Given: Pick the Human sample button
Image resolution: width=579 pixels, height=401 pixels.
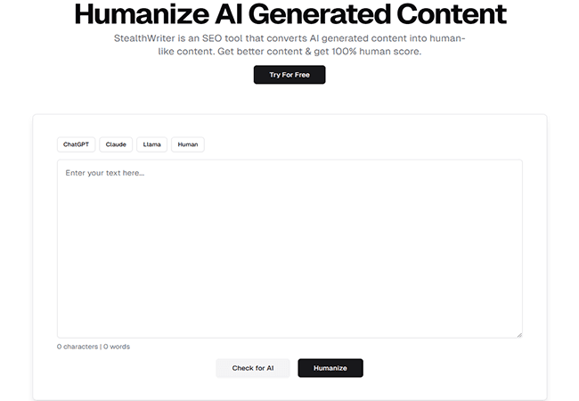Looking at the screenshot, I should [x=188, y=144].
